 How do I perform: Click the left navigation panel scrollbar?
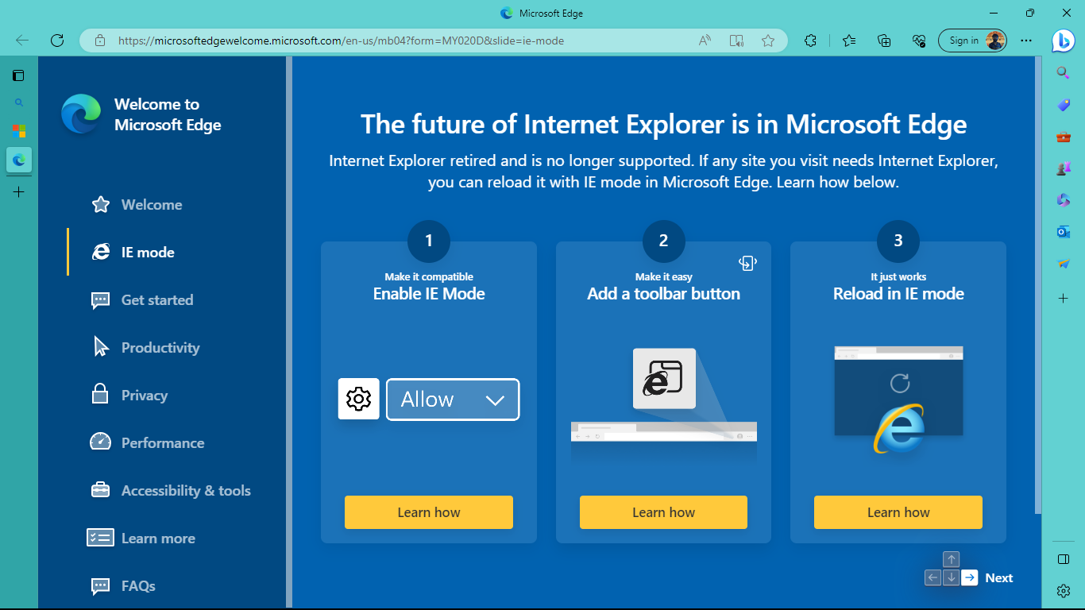click(289, 332)
